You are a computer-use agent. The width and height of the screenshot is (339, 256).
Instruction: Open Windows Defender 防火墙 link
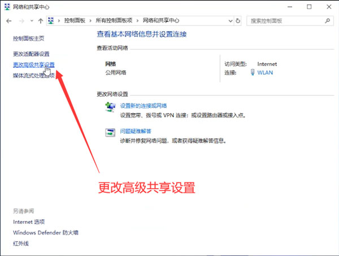[x=45, y=232]
